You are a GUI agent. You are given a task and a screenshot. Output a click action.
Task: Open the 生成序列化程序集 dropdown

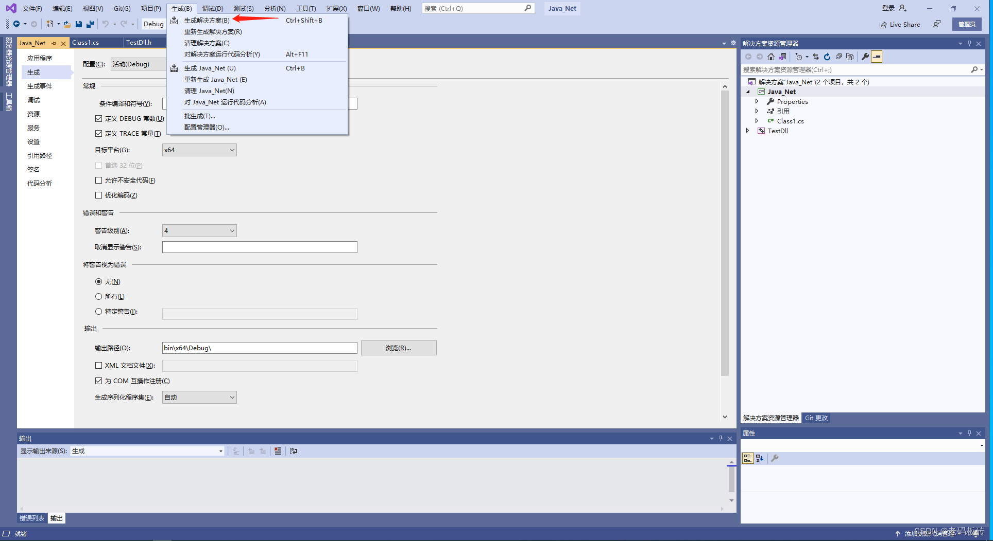[x=199, y=397]
